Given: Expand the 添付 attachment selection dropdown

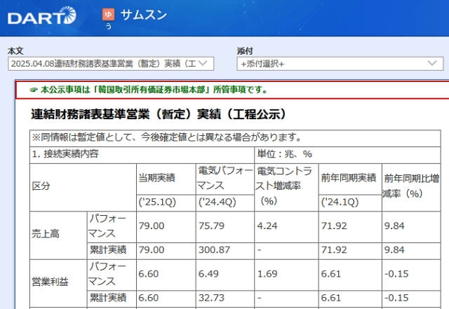Looking at the screenshot, I should pyautogui.click(x=341, y=64).
